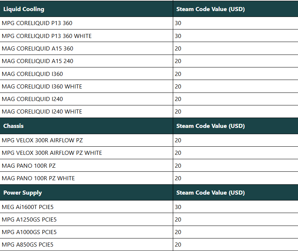
Task: Select MPG VELOX 300R AIRFLOW PZ WHITE
Action: 149,153
